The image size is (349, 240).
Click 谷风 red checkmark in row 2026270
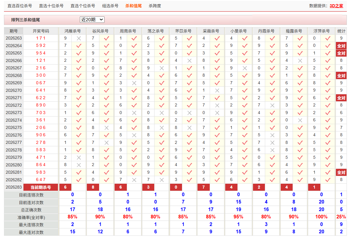pos(106,90)
